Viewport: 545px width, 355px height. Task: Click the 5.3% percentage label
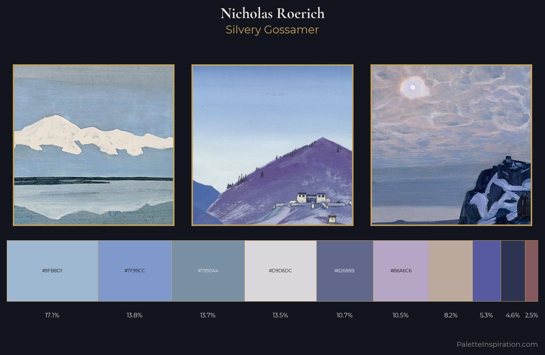(x=486, y=315)
